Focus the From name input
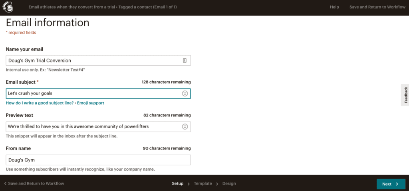Screen dimensions: 409x191 98,160
